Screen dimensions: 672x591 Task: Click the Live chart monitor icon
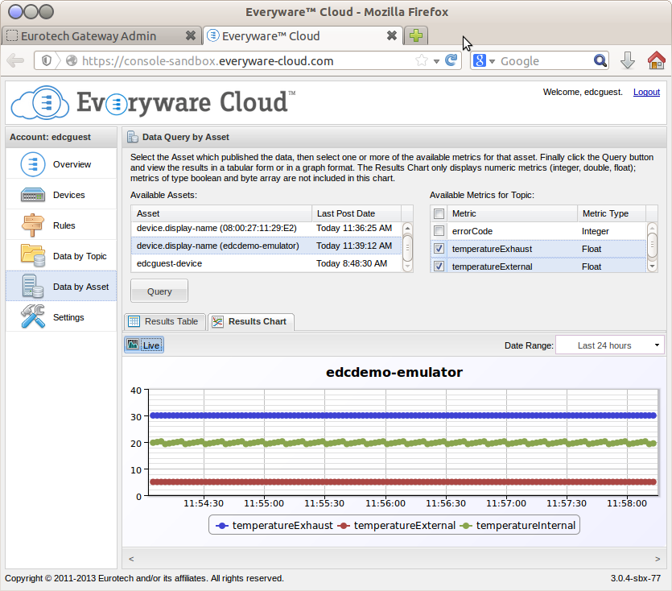tap(133, 345)
